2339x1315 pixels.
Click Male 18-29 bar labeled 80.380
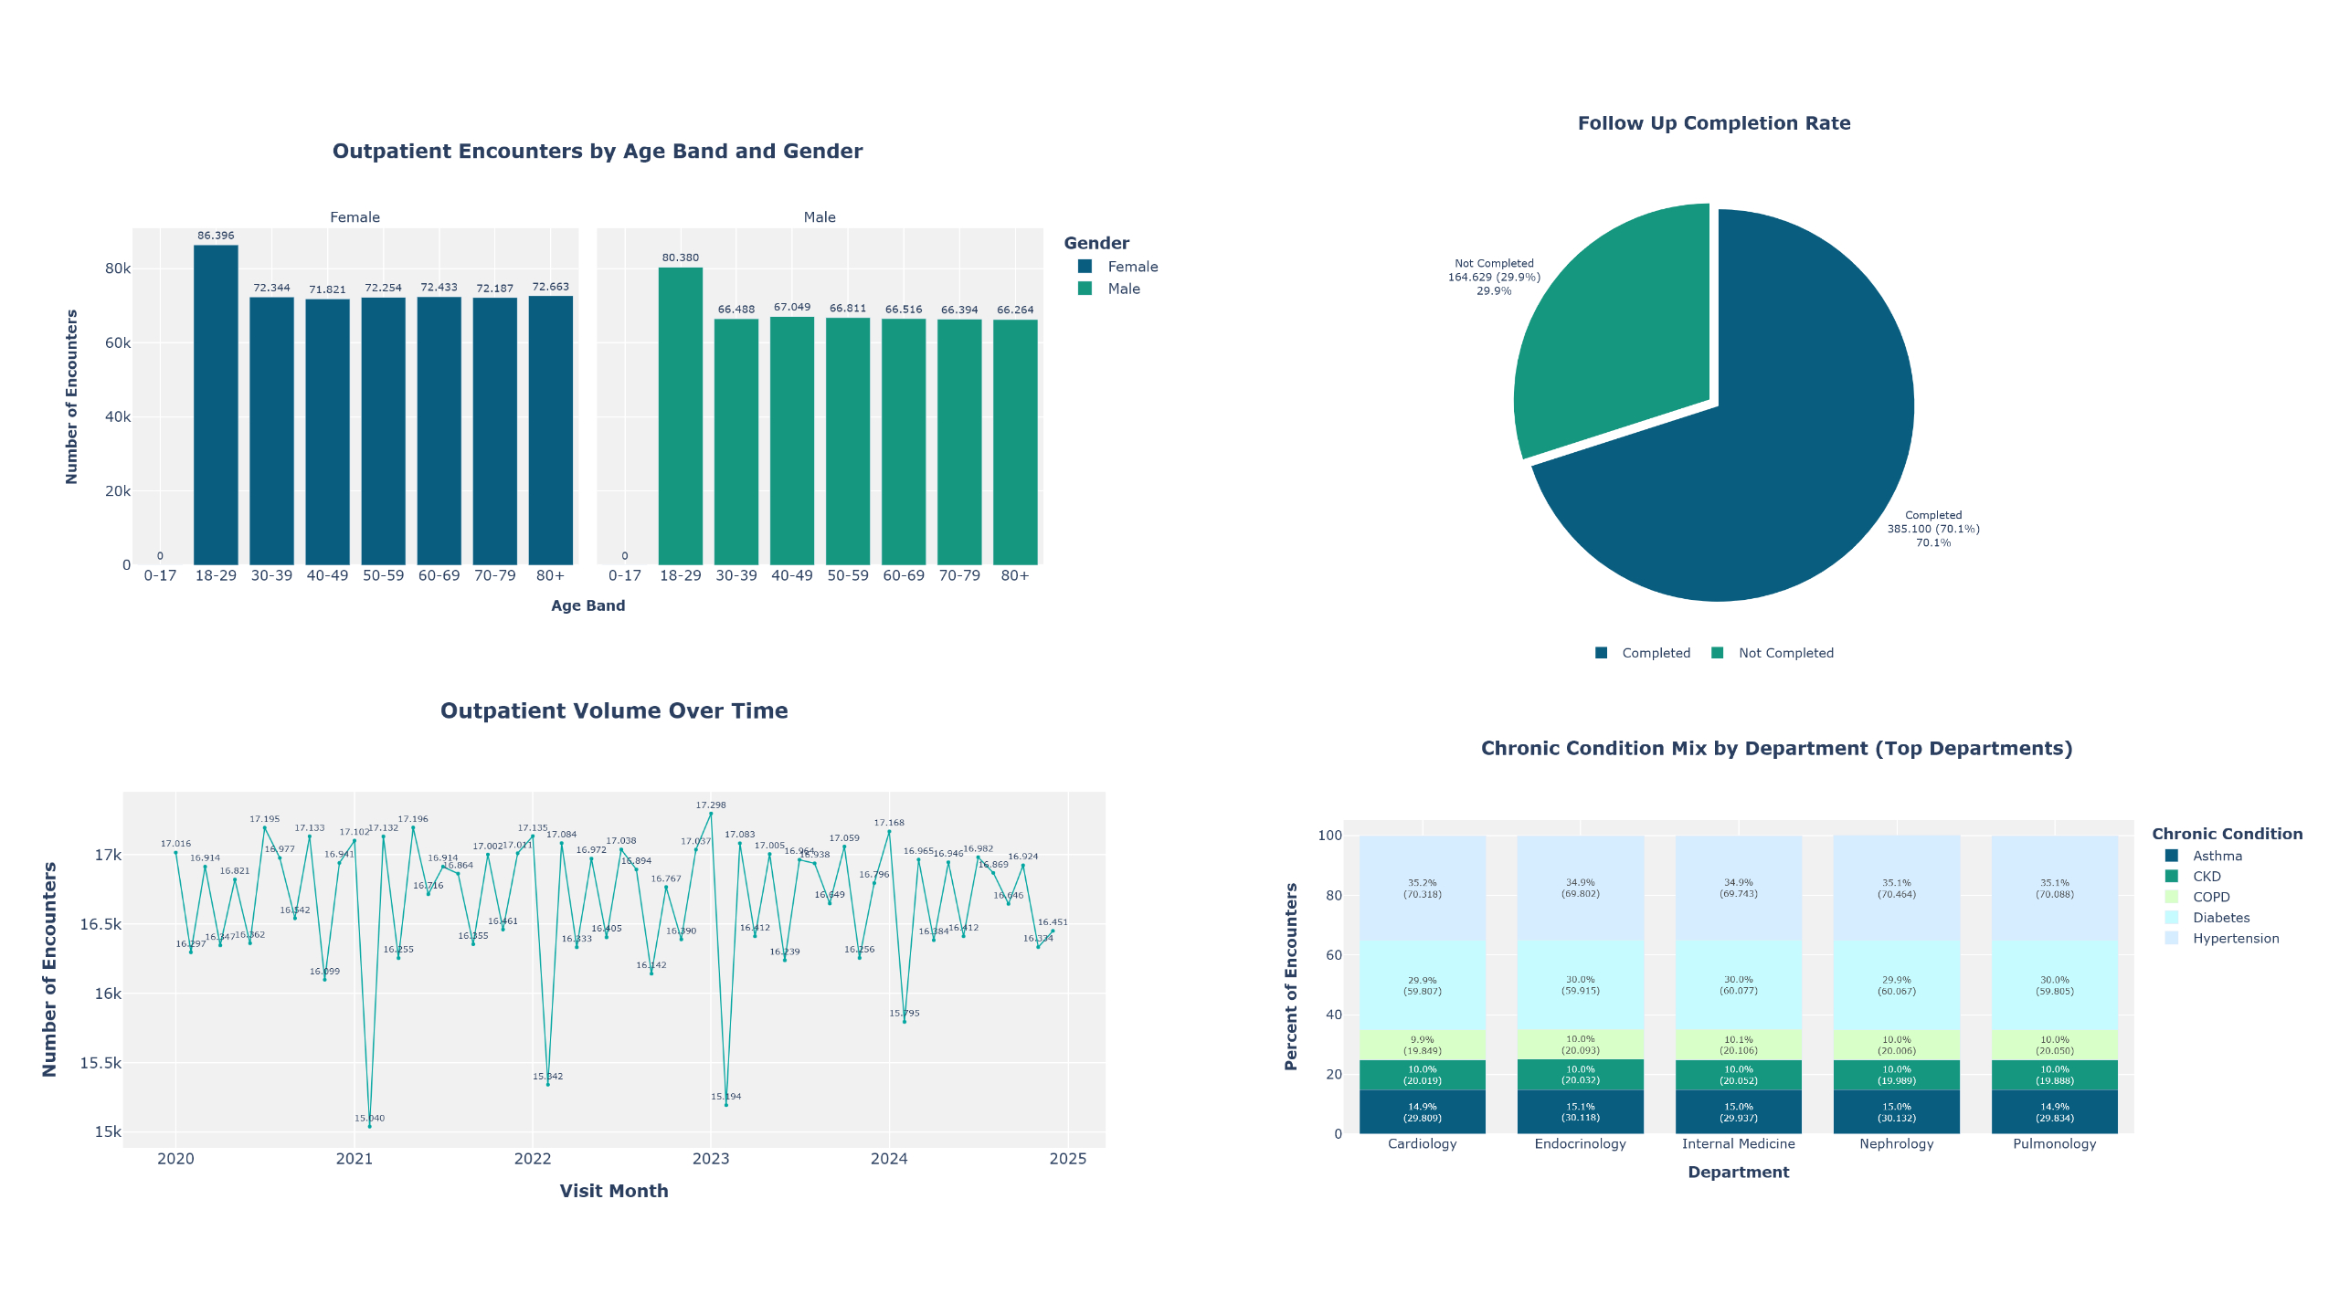click(681, 416)
